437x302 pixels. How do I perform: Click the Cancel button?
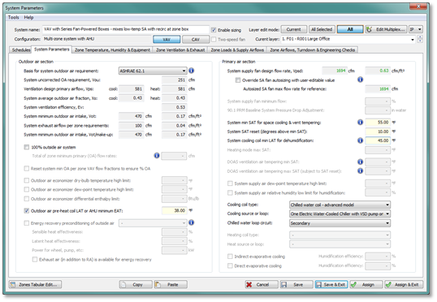(262, 284)
